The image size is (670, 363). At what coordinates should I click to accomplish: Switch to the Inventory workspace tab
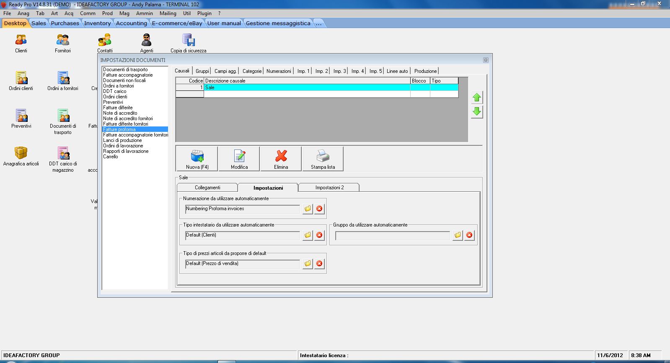(97, 23)
